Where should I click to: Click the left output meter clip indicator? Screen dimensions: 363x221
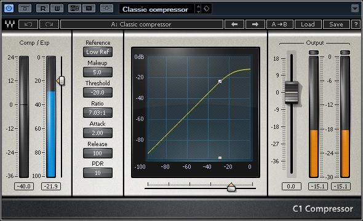point(314,52)
